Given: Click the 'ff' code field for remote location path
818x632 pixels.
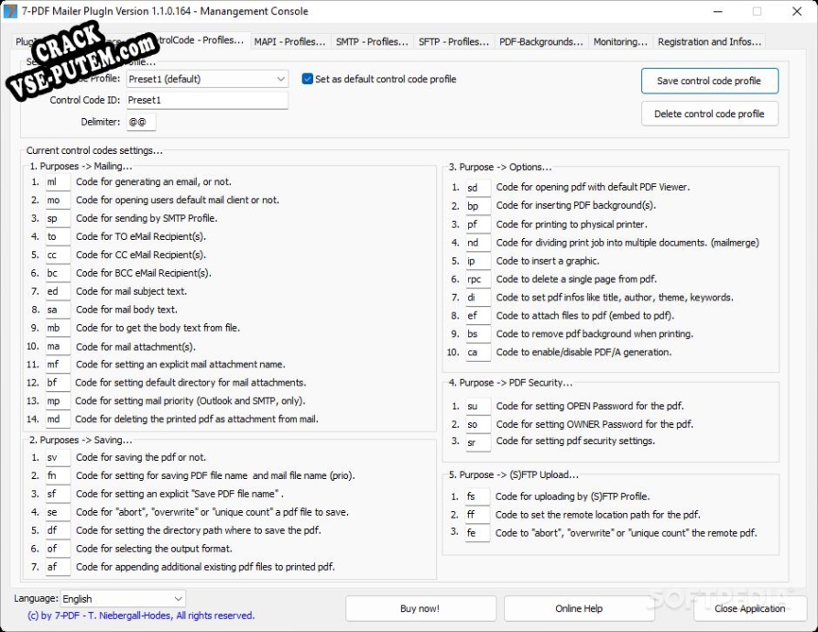Looking at the screenshot, I should click(x=477, y=515).
